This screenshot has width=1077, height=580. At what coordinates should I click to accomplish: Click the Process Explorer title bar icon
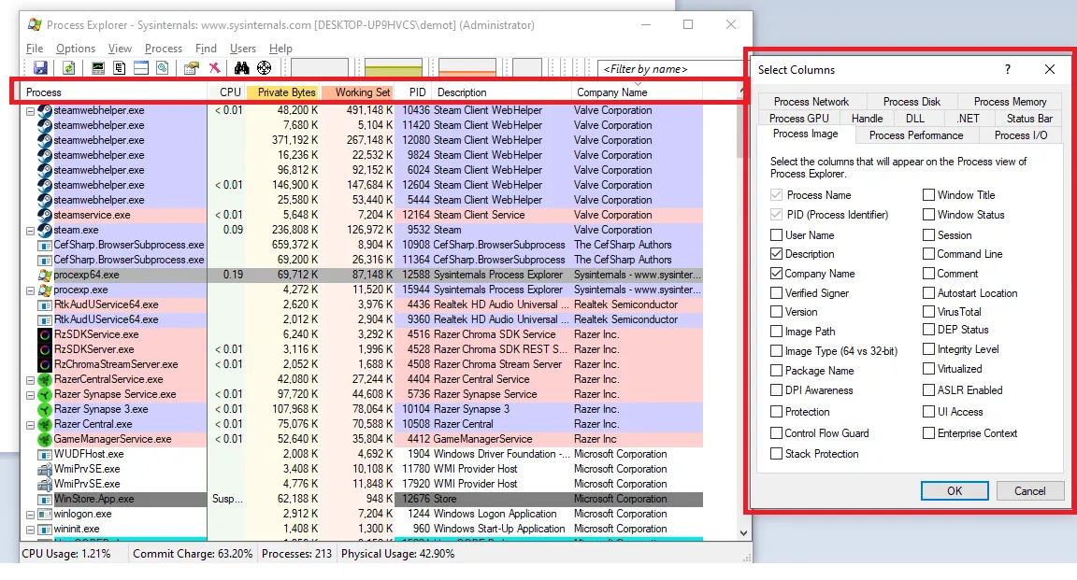[35, 24]
